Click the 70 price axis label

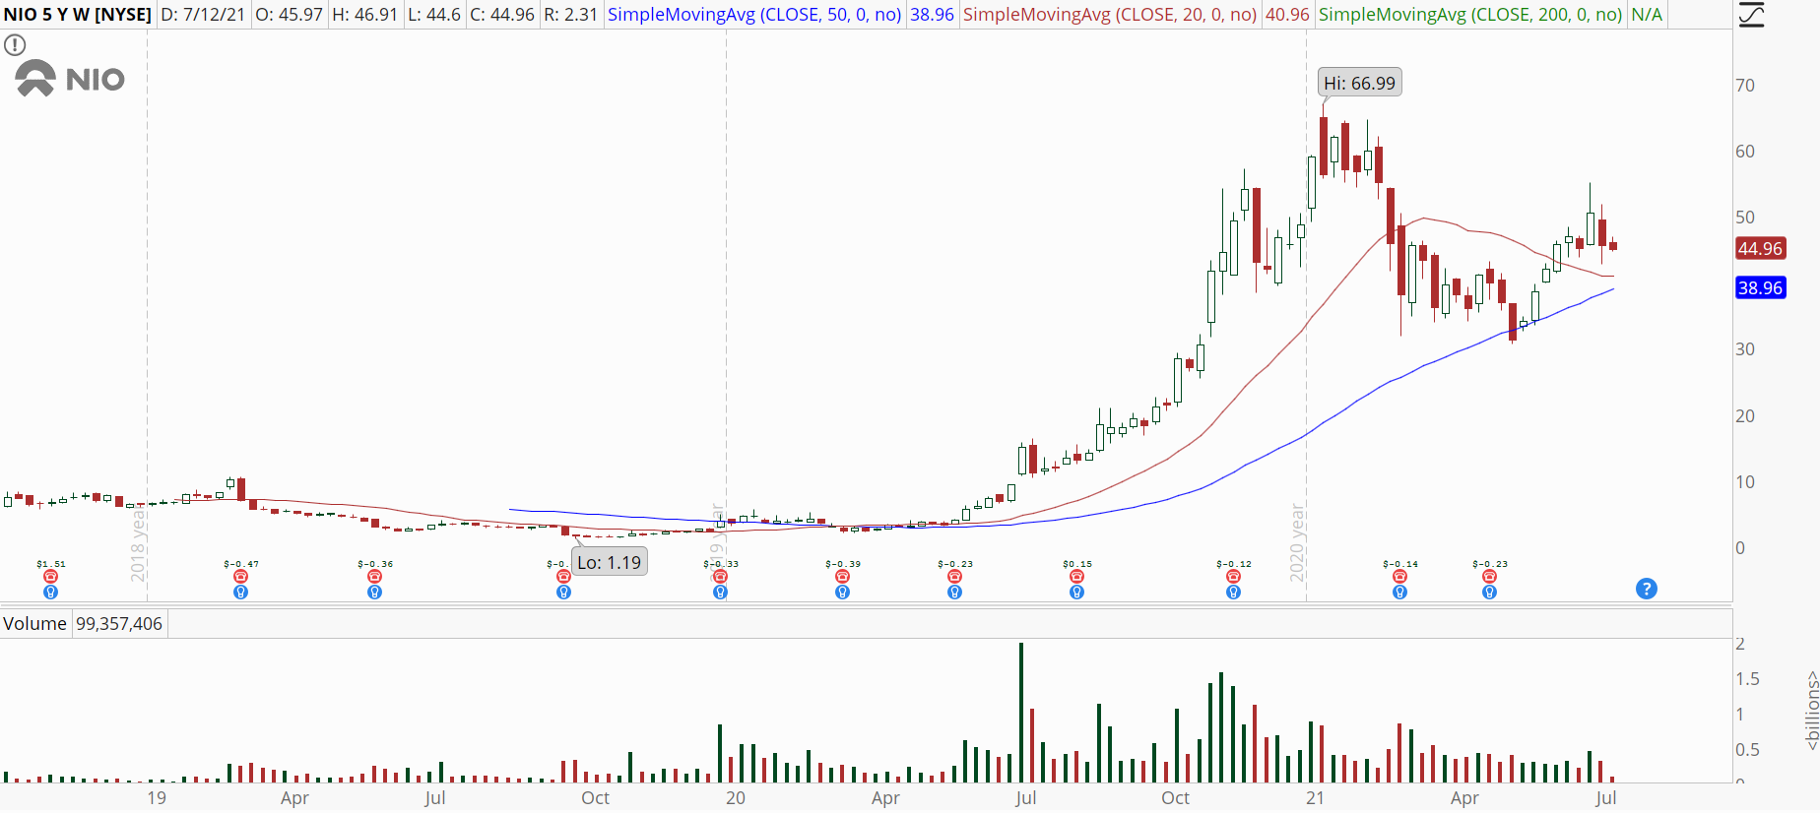coord(1745,86)
